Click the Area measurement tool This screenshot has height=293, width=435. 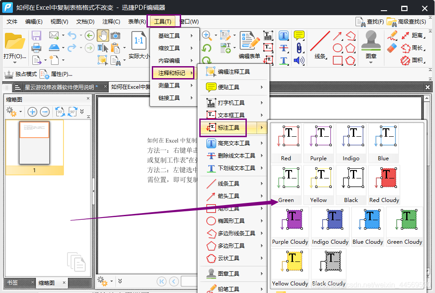coord(412,60)
